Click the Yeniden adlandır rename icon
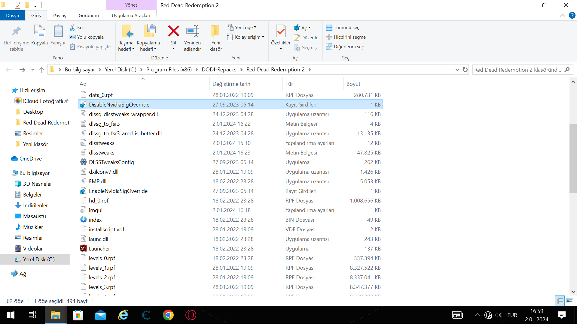 [192, 31]
